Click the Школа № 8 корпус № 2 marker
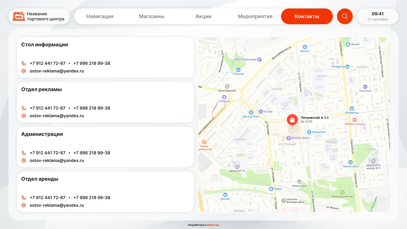Viewport: 407px width, 229px height. point(373,161)
